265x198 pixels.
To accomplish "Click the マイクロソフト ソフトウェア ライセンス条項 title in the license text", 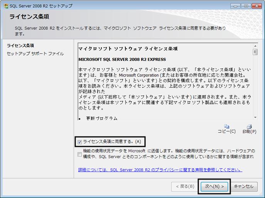I will click(x=128, y=49).
